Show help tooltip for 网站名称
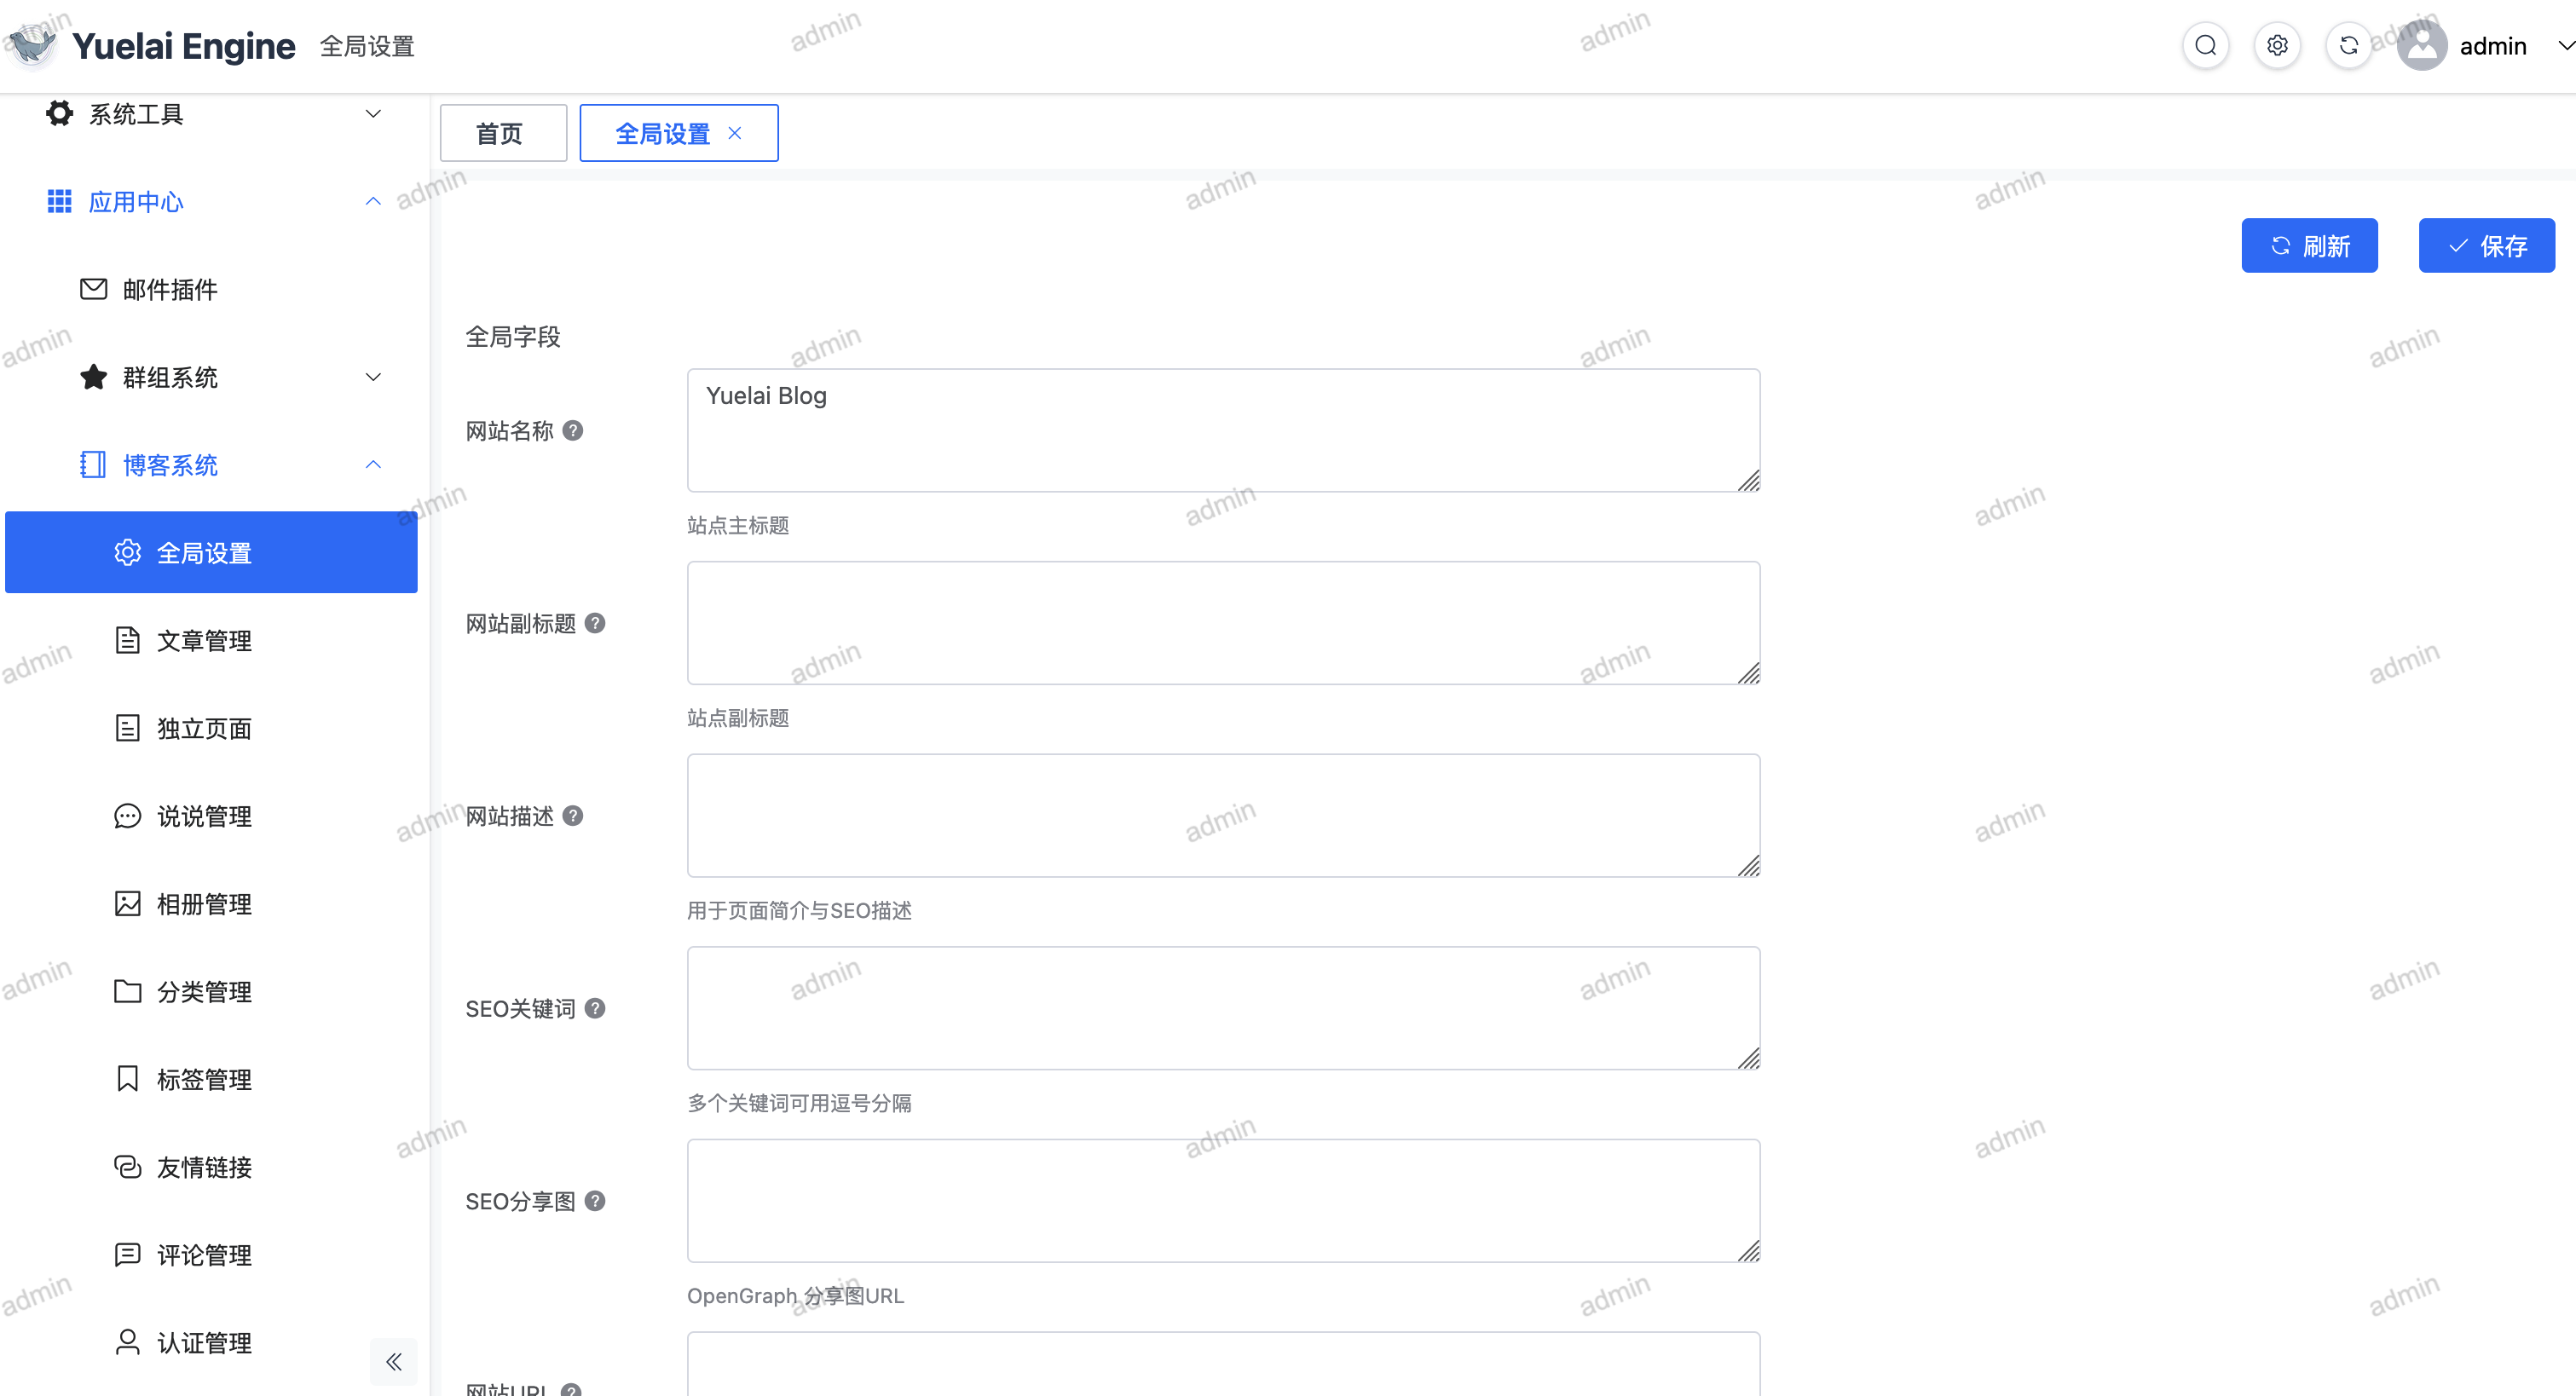This screenshot has height=1396, width=2576. (573, 431)
